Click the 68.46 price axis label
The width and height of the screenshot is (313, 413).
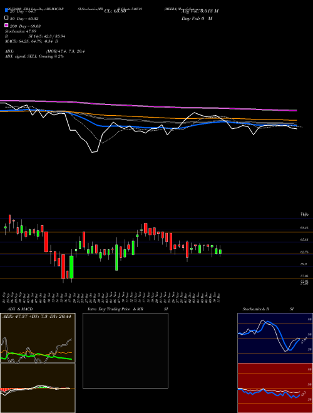pos(304,228)
